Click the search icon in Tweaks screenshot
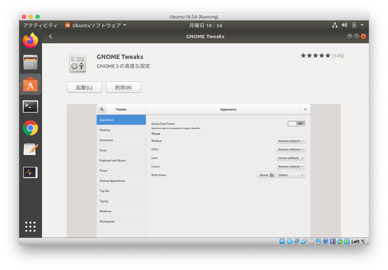 pos(102,109)
